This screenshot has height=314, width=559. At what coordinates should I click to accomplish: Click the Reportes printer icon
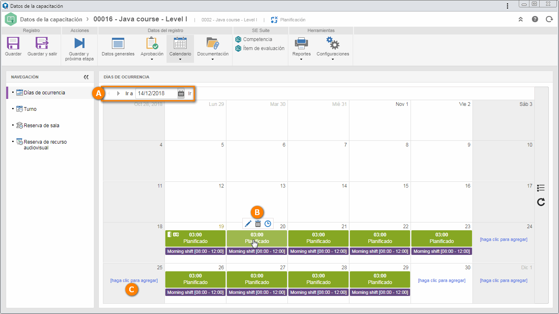pos(301,43)
